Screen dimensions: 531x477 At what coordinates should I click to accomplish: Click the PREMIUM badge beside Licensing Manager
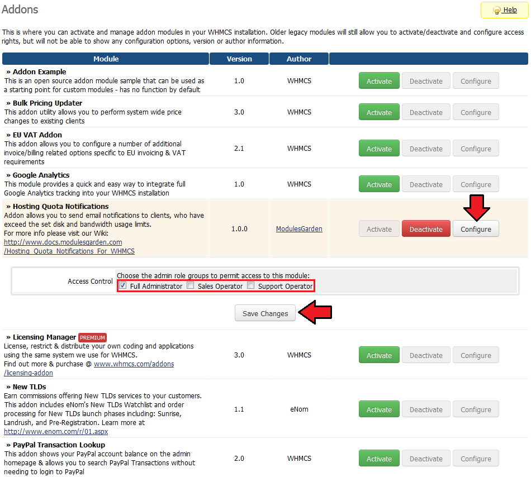coord(92,337)
